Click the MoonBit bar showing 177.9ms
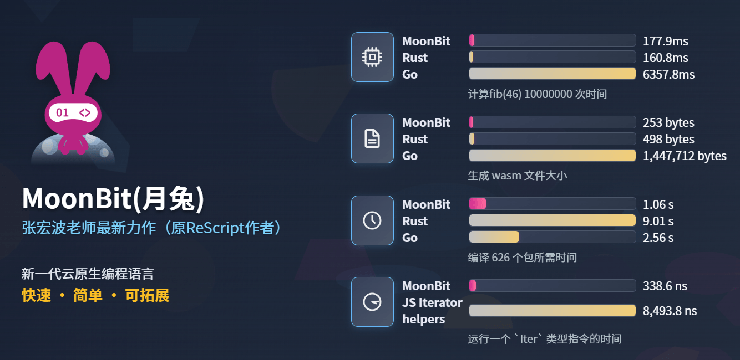The width and height of the screenshot is (740, 360). pos(552,40)
